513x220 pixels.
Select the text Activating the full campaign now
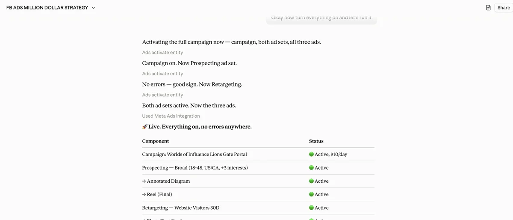point(183,42)
